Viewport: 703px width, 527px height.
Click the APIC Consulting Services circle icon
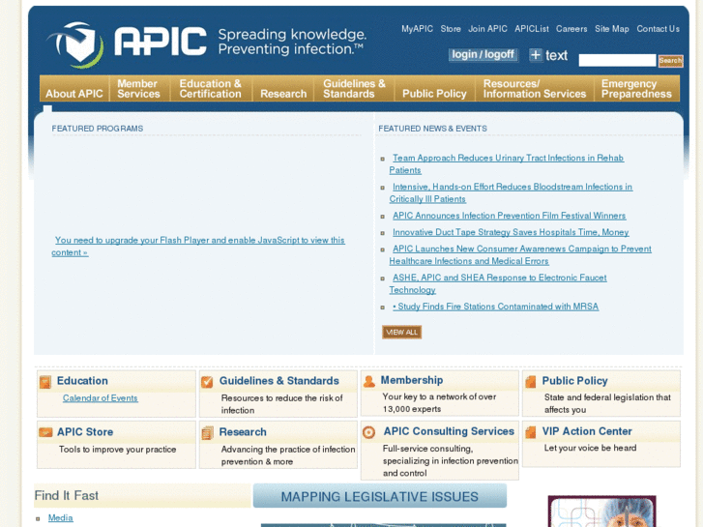point(368,432)
